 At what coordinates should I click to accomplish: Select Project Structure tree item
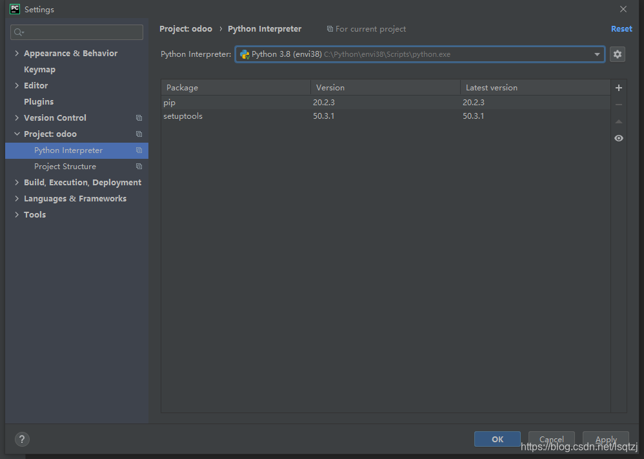coord(77,167)
